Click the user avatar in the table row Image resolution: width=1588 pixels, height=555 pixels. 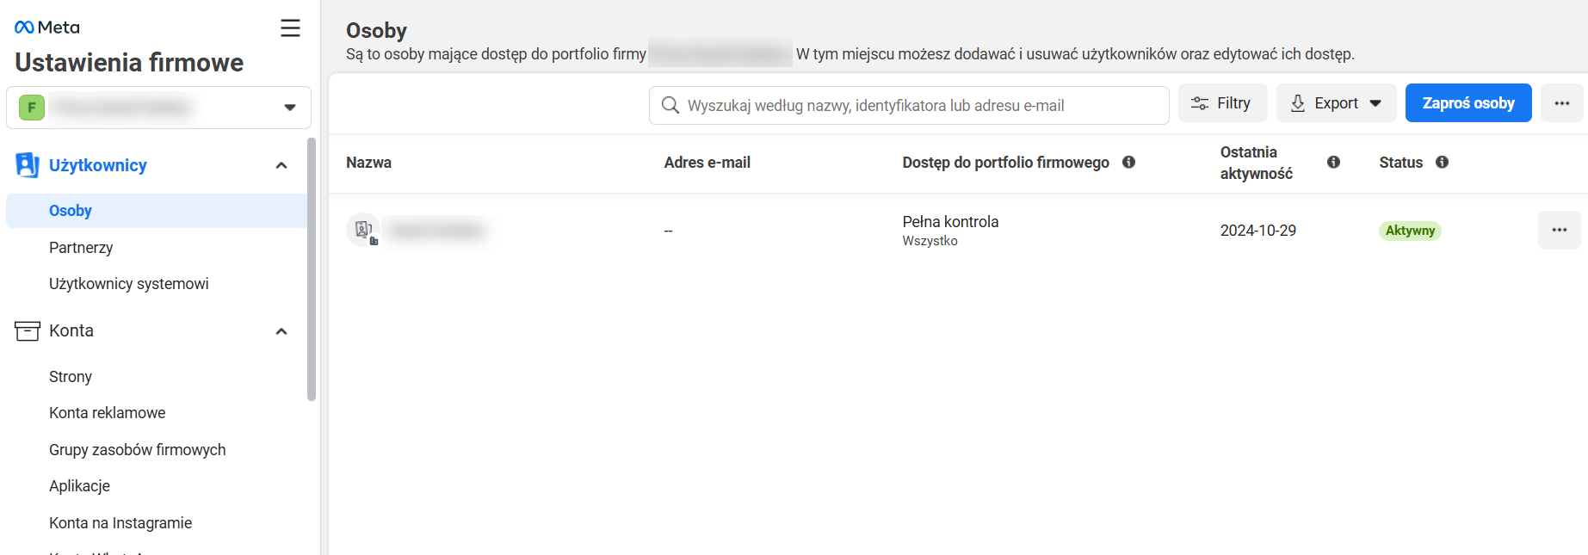click(x=363, y=230)
